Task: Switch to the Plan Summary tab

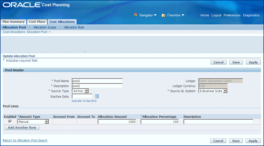Action: 13,22
